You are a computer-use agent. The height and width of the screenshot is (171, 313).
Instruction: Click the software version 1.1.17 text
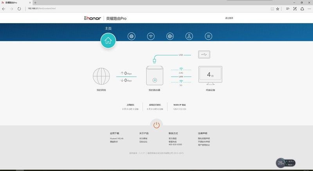coord(137,153)
